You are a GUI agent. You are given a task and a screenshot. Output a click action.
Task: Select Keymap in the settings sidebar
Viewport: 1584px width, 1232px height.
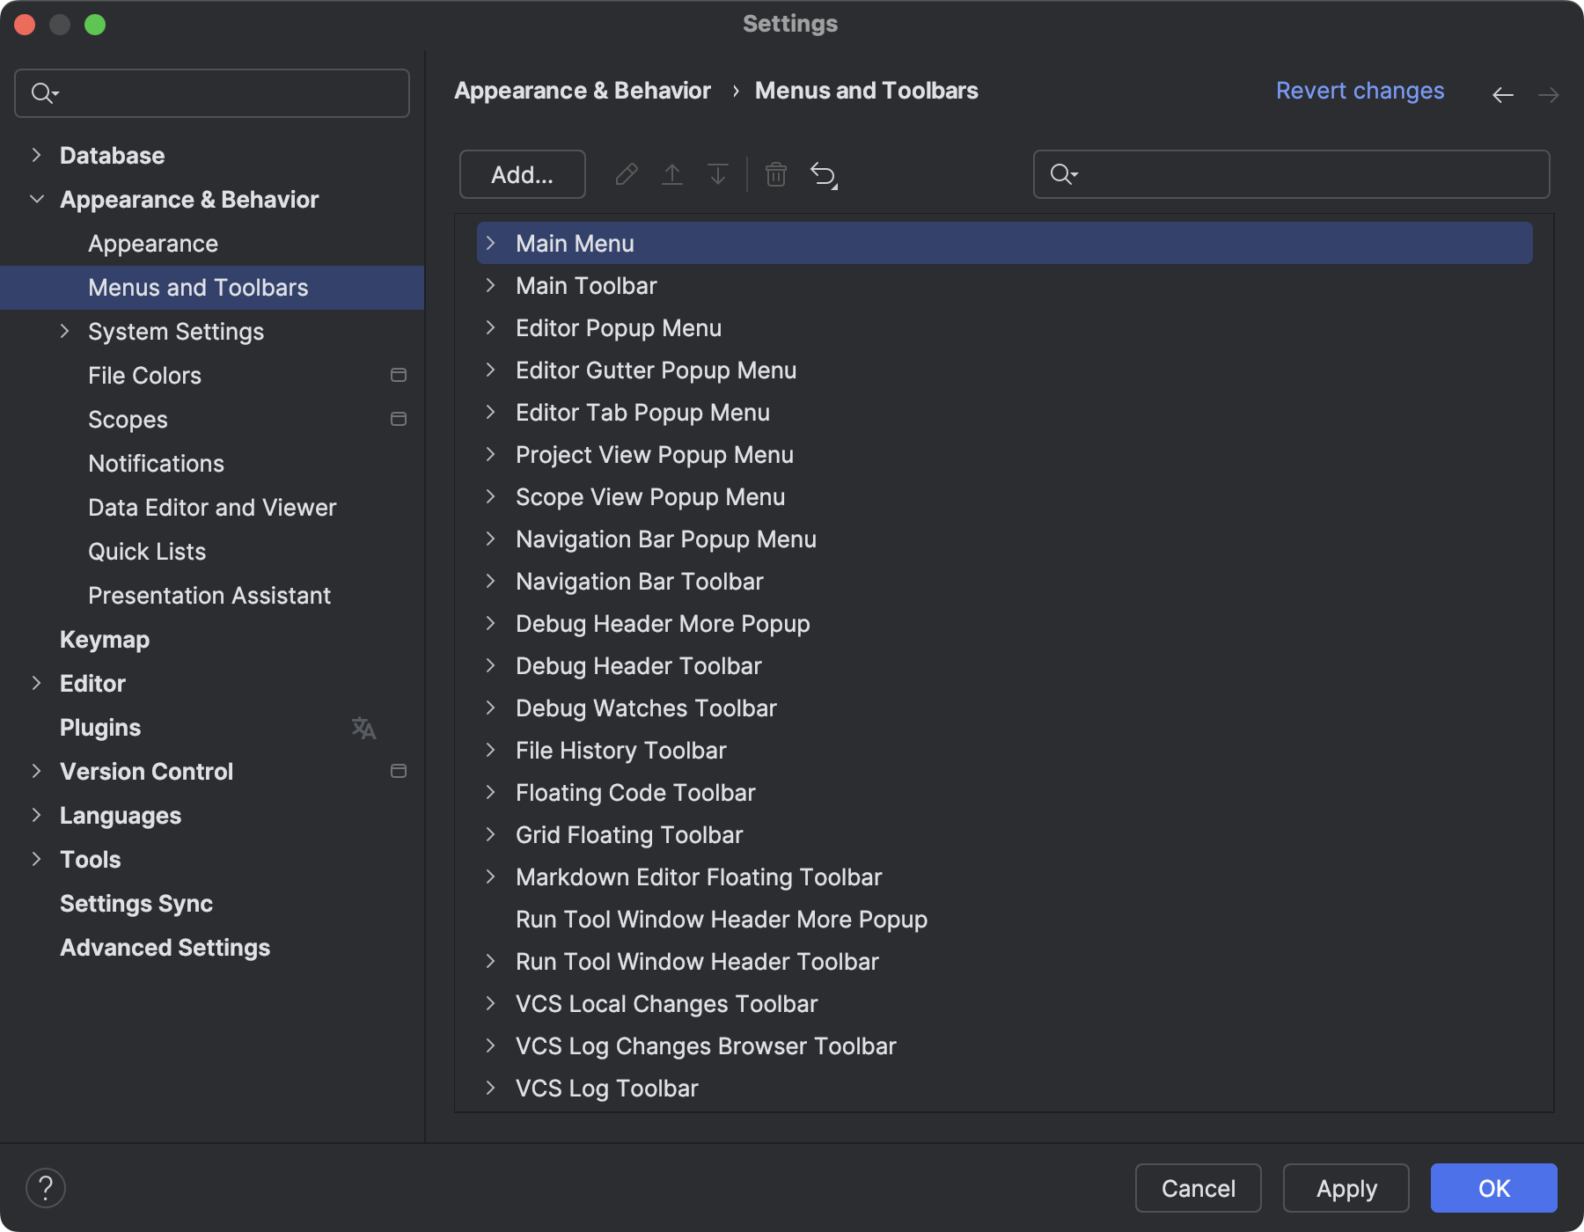pyautogui.click(x=105, y=640)
